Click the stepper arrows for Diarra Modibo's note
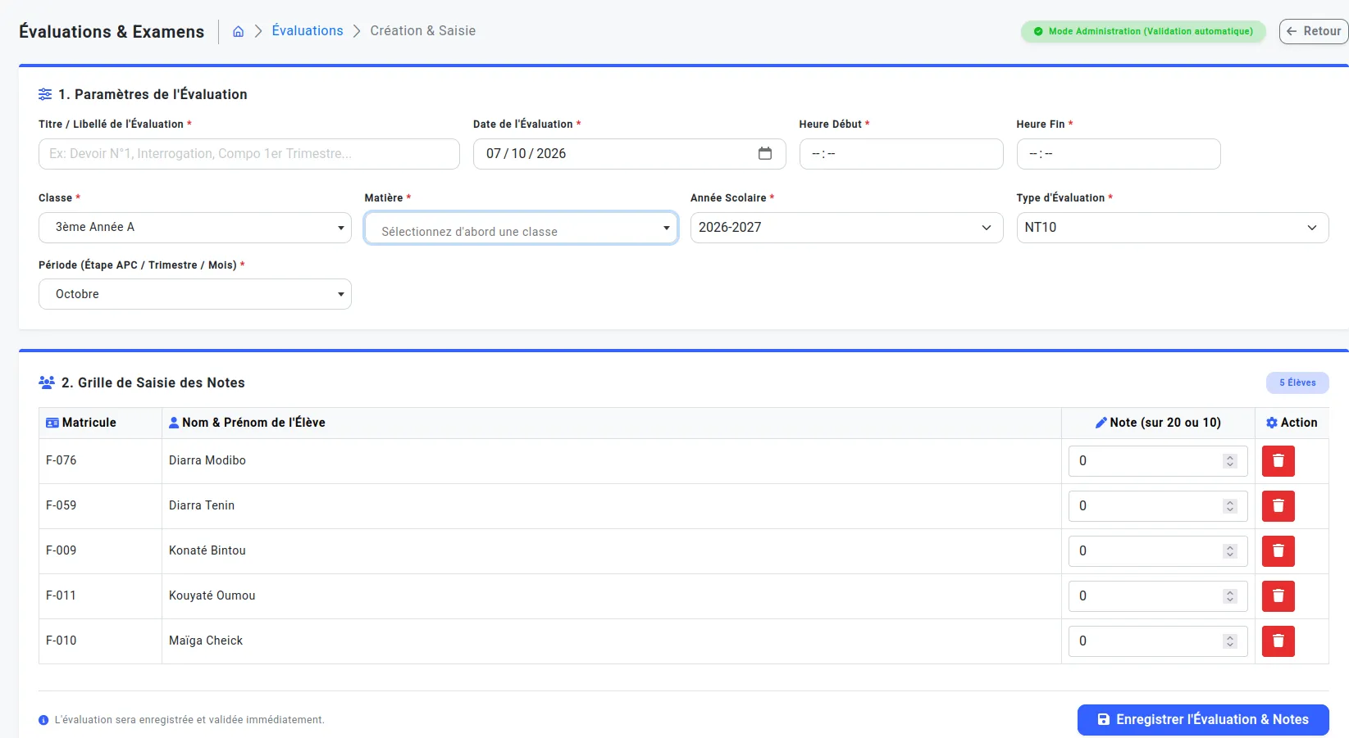The width and height of the screenshot is (1349, 738). (x=1229, y=461)
